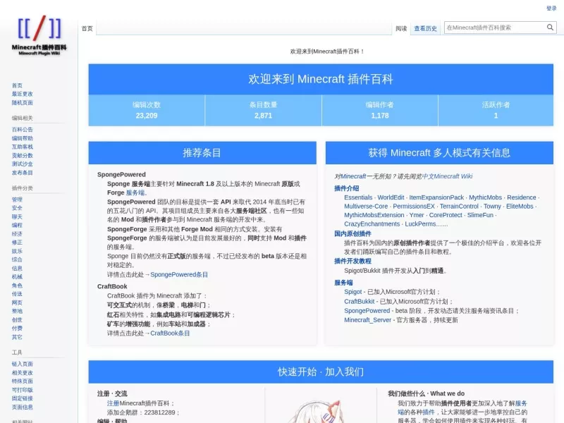Select the 编程 plugin category
Viewport: 564px width, 423px height.
point(17,225)
